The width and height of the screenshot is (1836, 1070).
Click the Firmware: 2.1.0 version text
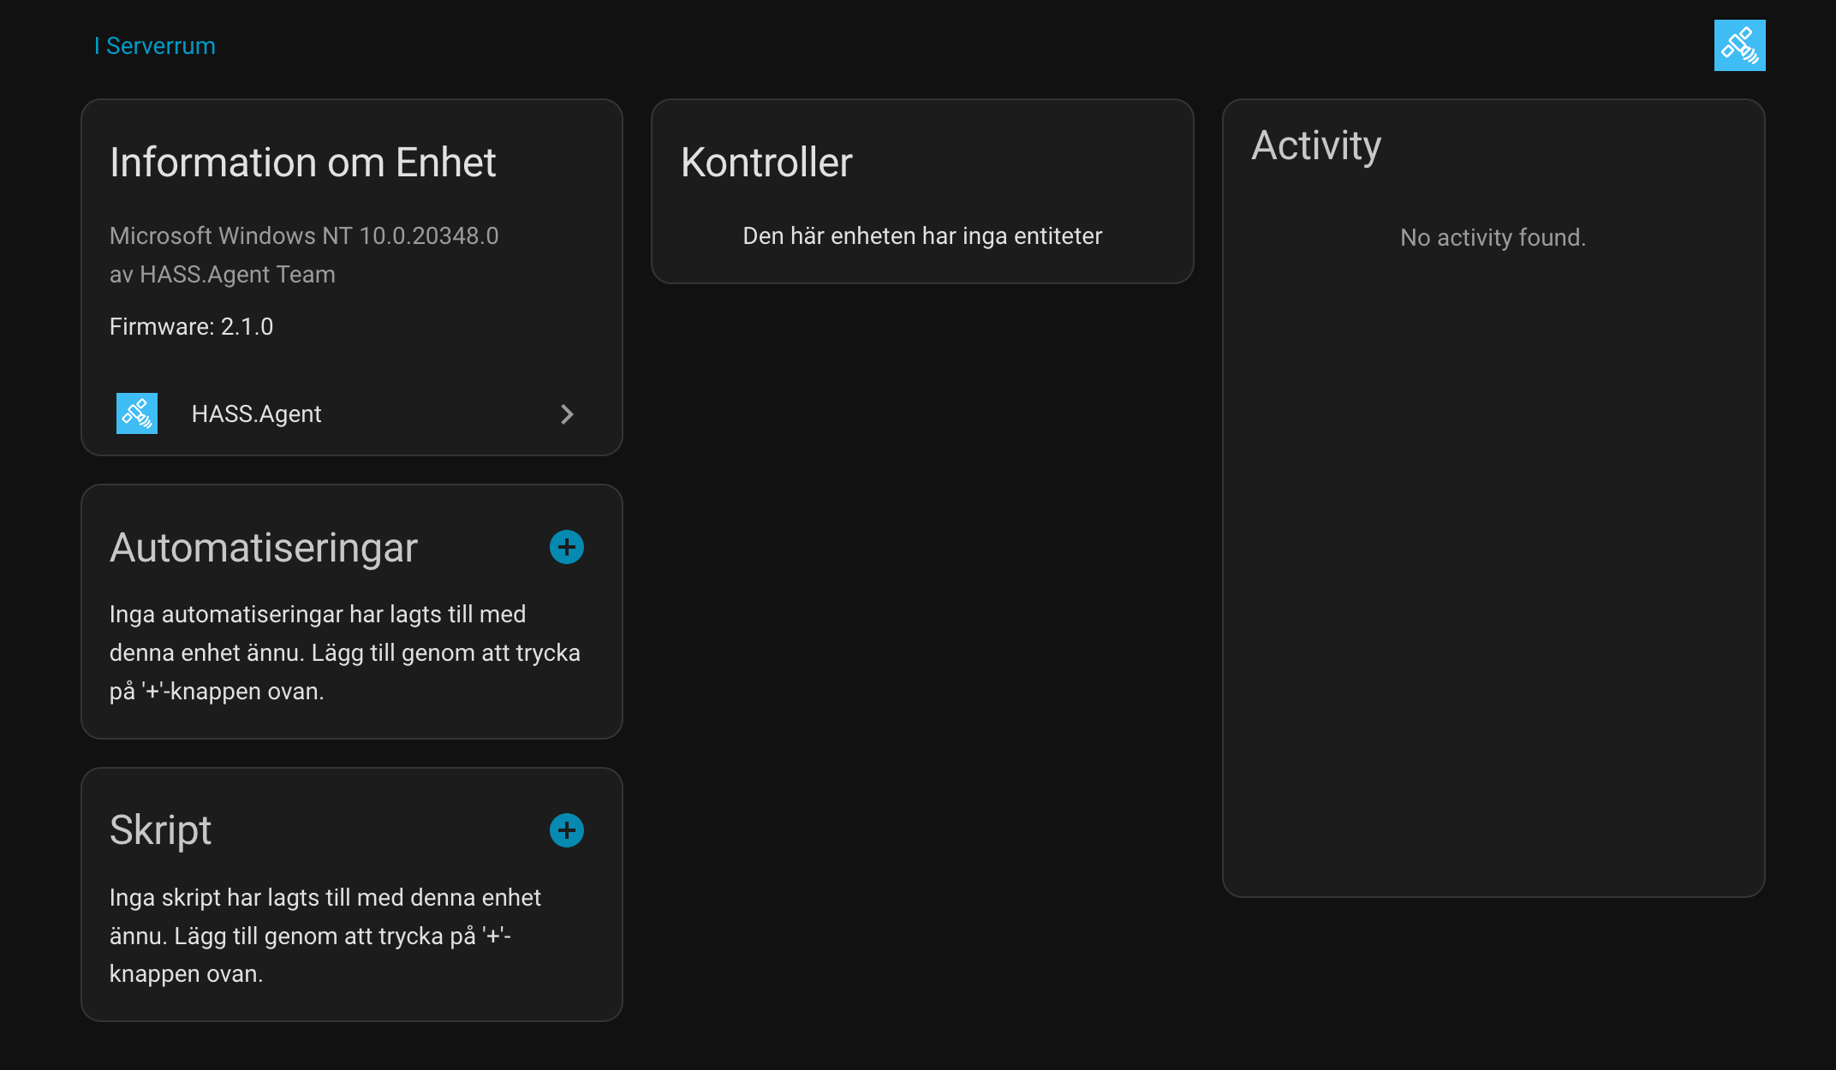(x=191, y=327)
